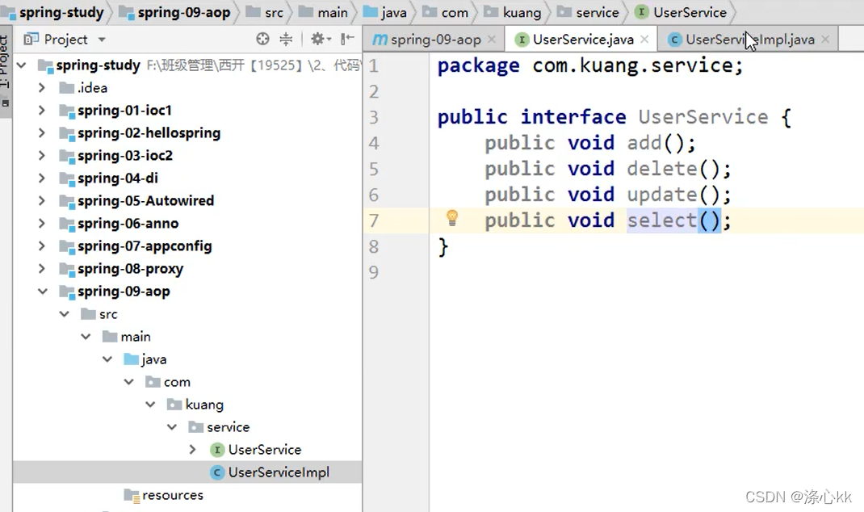Click java in the breadcrumb bar

point(386,12)
